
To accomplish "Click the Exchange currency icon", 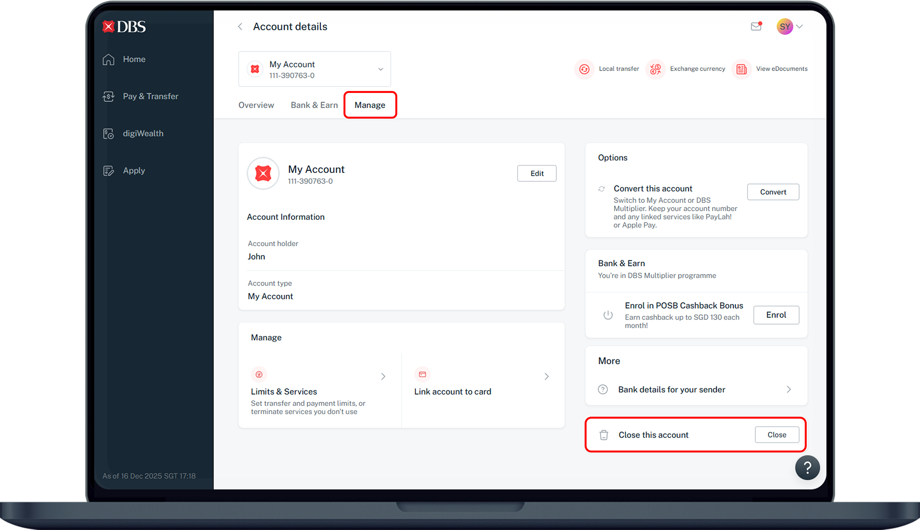I will 655,69.
